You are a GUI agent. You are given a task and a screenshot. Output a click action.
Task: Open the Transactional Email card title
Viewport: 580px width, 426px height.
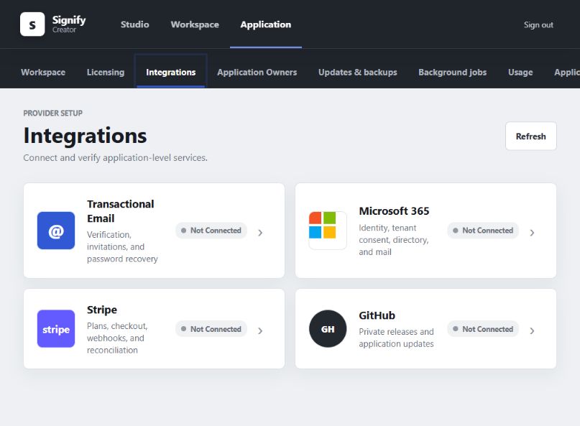point(121,210)
